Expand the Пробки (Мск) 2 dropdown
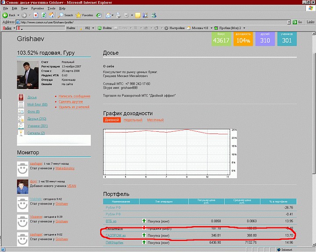 click(244, 28)
